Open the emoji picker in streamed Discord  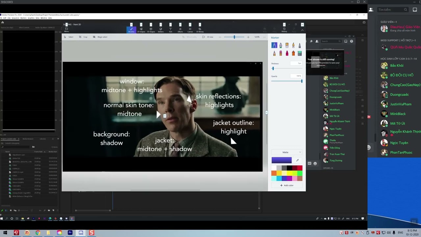(315, 163)
